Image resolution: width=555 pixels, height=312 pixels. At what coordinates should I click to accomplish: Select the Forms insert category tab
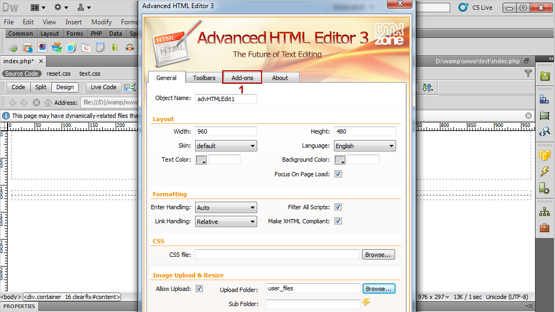[x=75, y=34]
